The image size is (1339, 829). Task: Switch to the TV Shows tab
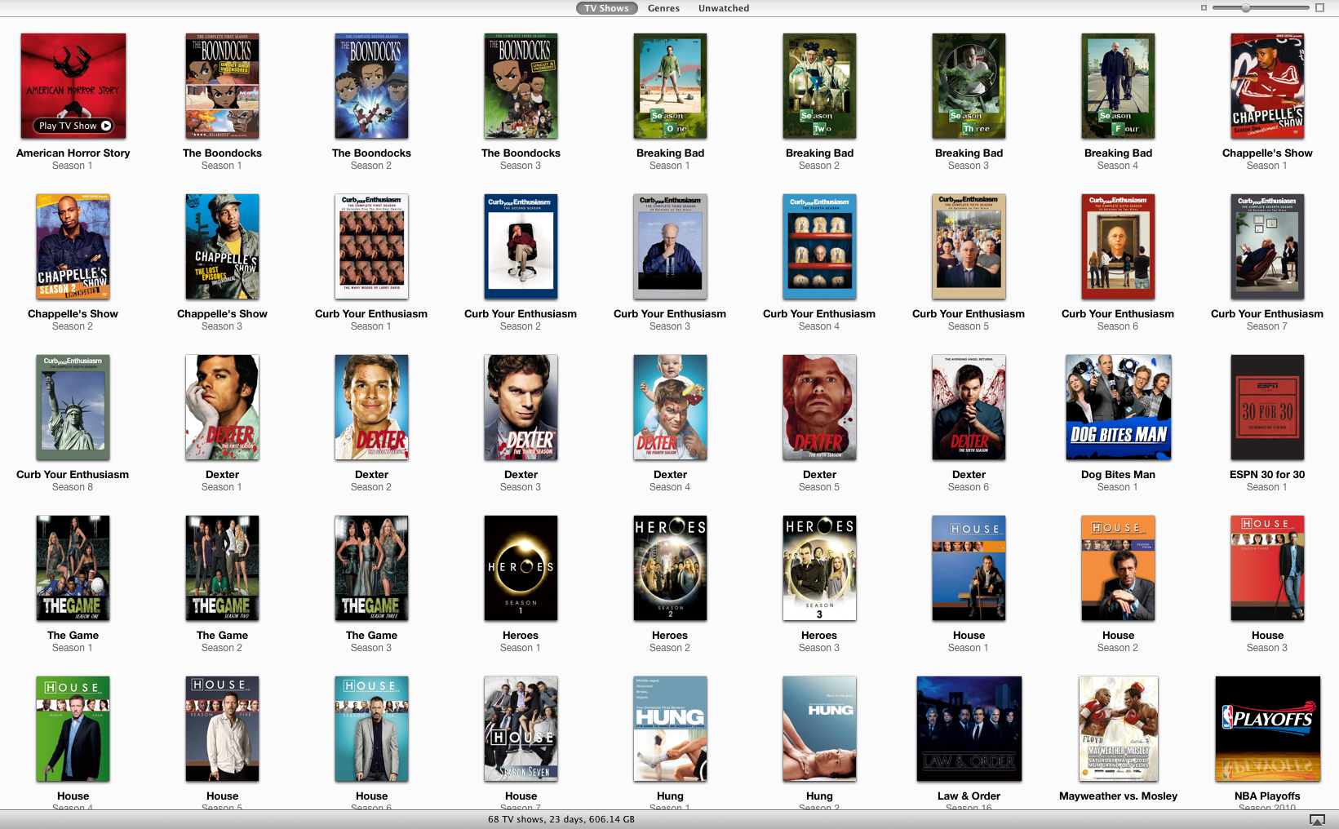(x=606, y=8)
